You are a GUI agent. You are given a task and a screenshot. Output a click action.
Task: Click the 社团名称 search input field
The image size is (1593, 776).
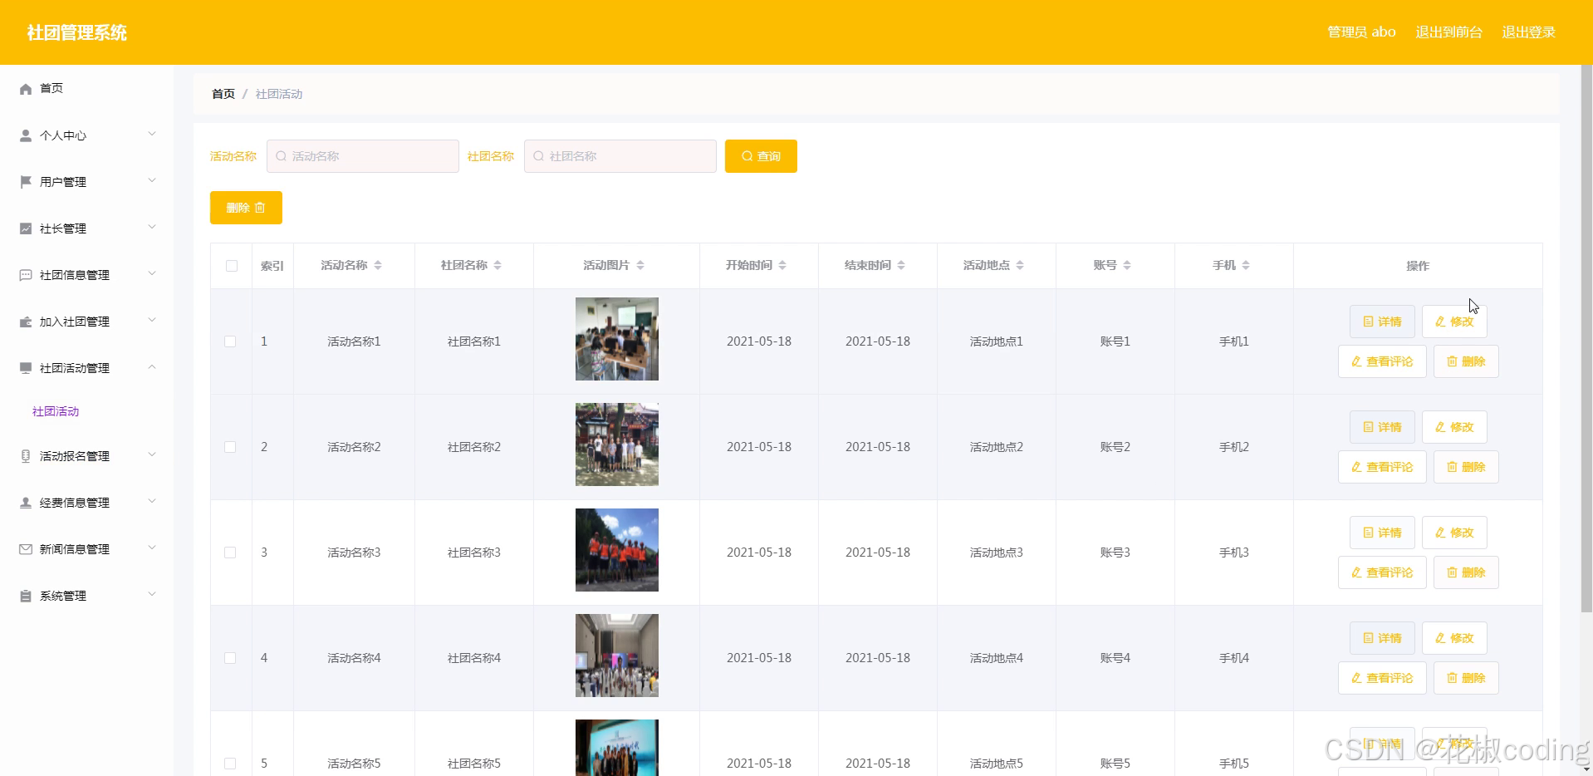pyautogui.click(x=620, y=156)
